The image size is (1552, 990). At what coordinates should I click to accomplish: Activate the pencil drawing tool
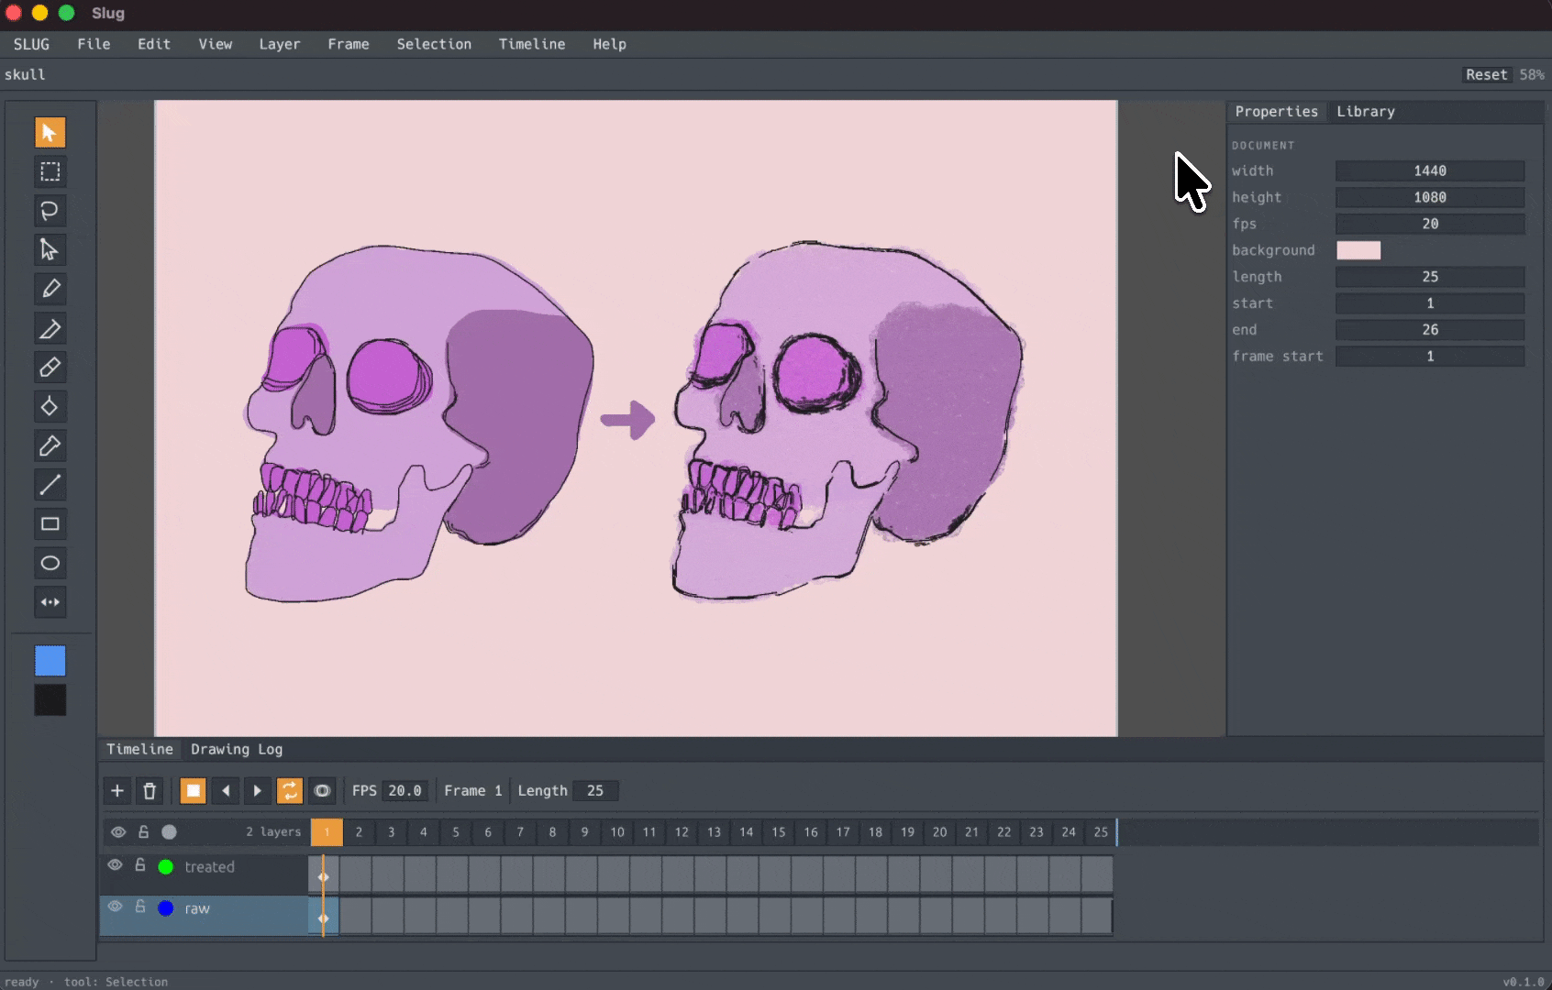point(50,289)
